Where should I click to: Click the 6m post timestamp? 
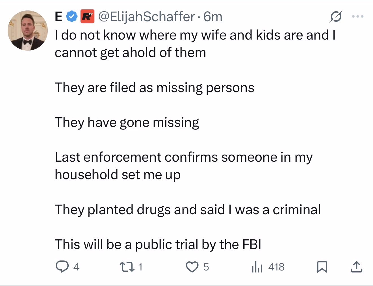[x=213, y=17]
